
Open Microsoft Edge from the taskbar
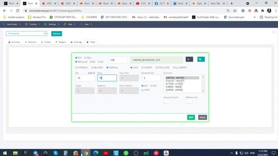click(96, 153)
